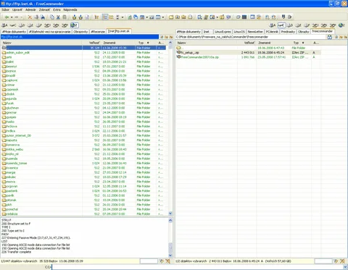Switch to the #Recenze tab

click(x=98, y=32)
